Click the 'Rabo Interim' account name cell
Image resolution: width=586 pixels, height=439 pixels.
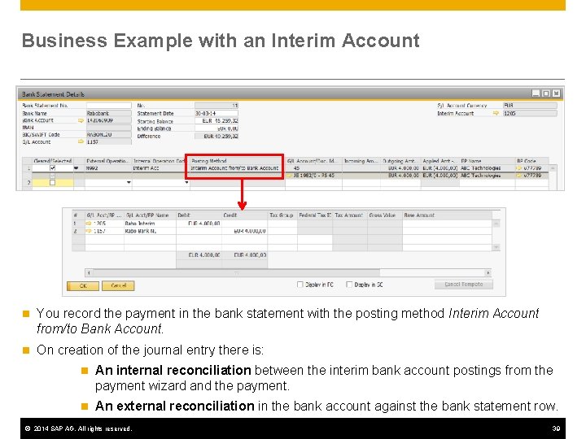(150, 224)
